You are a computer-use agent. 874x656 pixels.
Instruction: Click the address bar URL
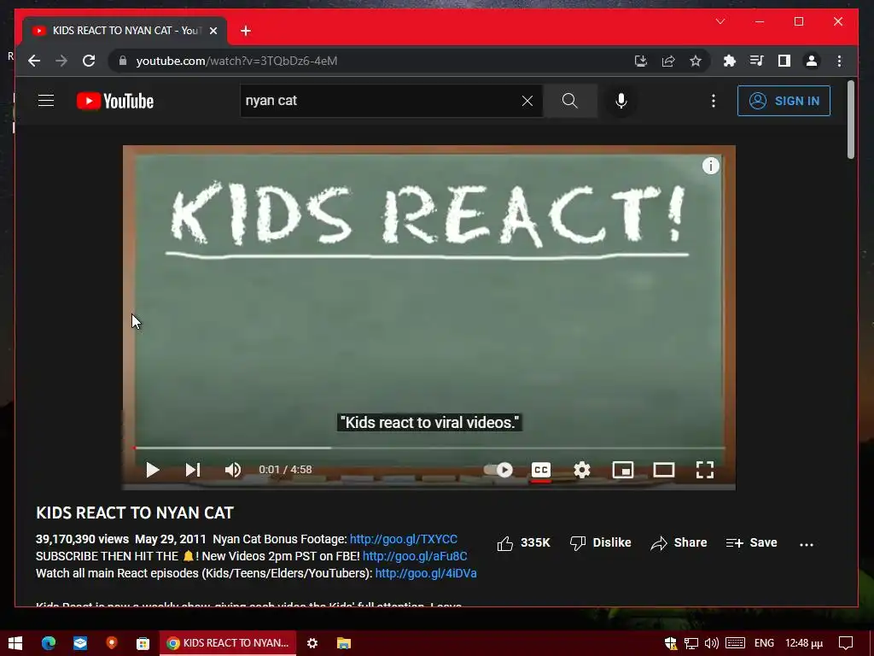pos(236,61)
